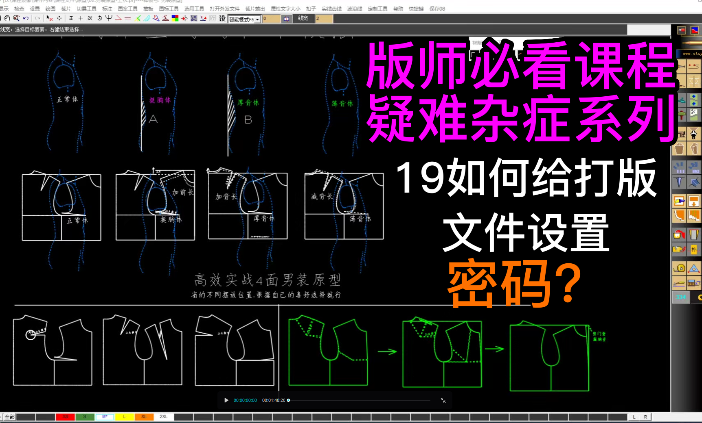Click the 334 counter box in right panel
This screenshot has height=423, width=702.
pos(681,297)
